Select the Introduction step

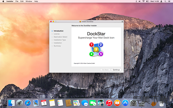[59, 31]
